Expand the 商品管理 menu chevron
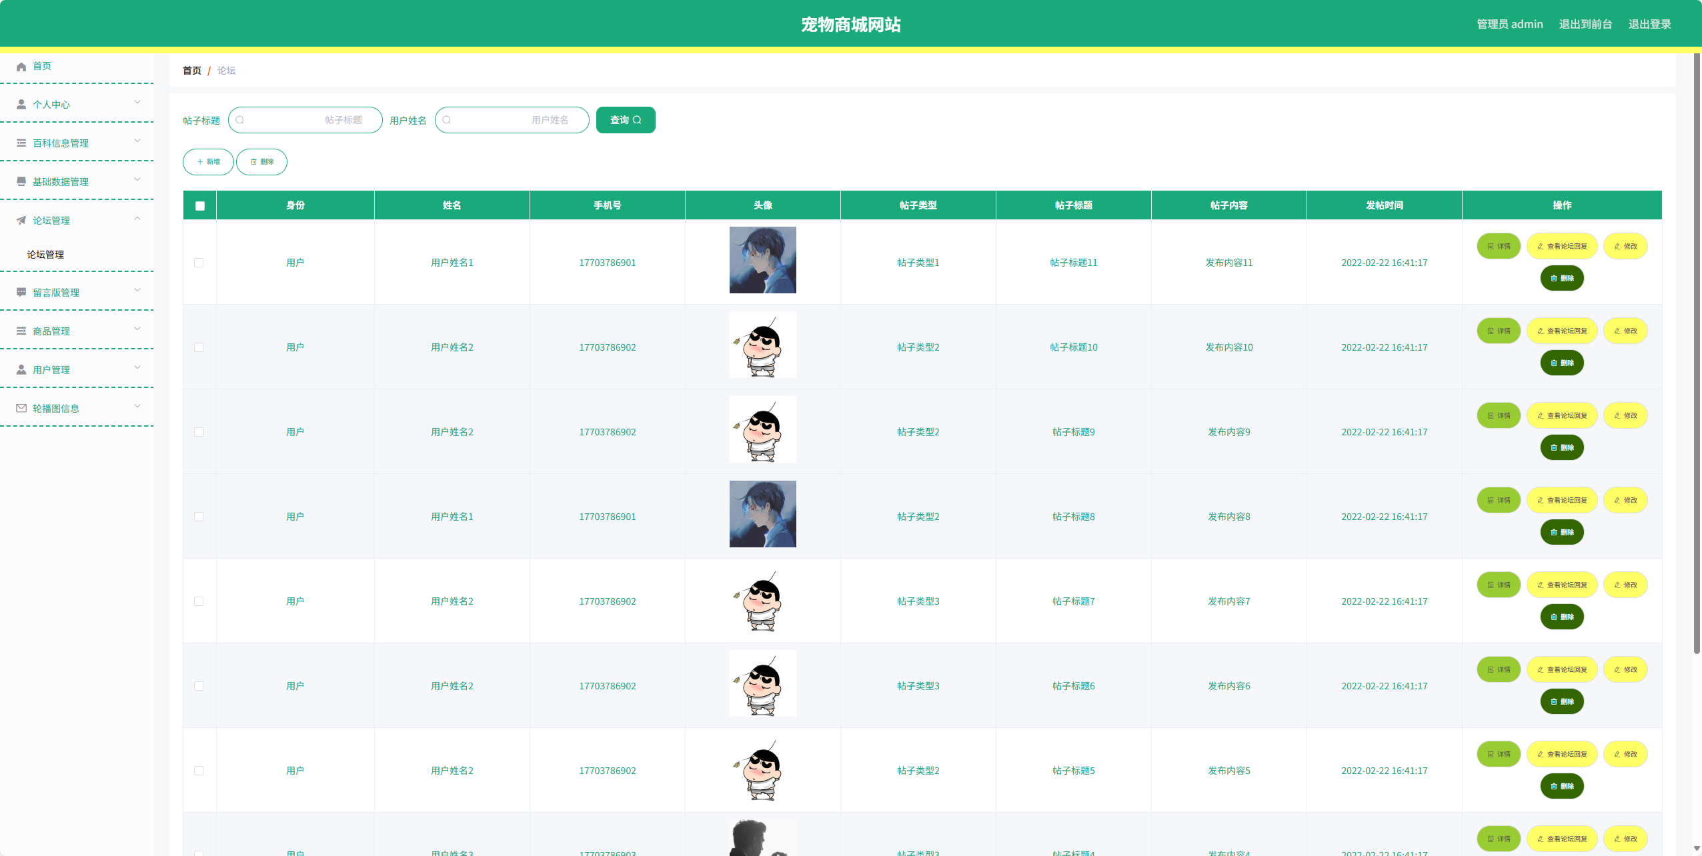The height and width of the screenshot is (856, 1702). 137,329
